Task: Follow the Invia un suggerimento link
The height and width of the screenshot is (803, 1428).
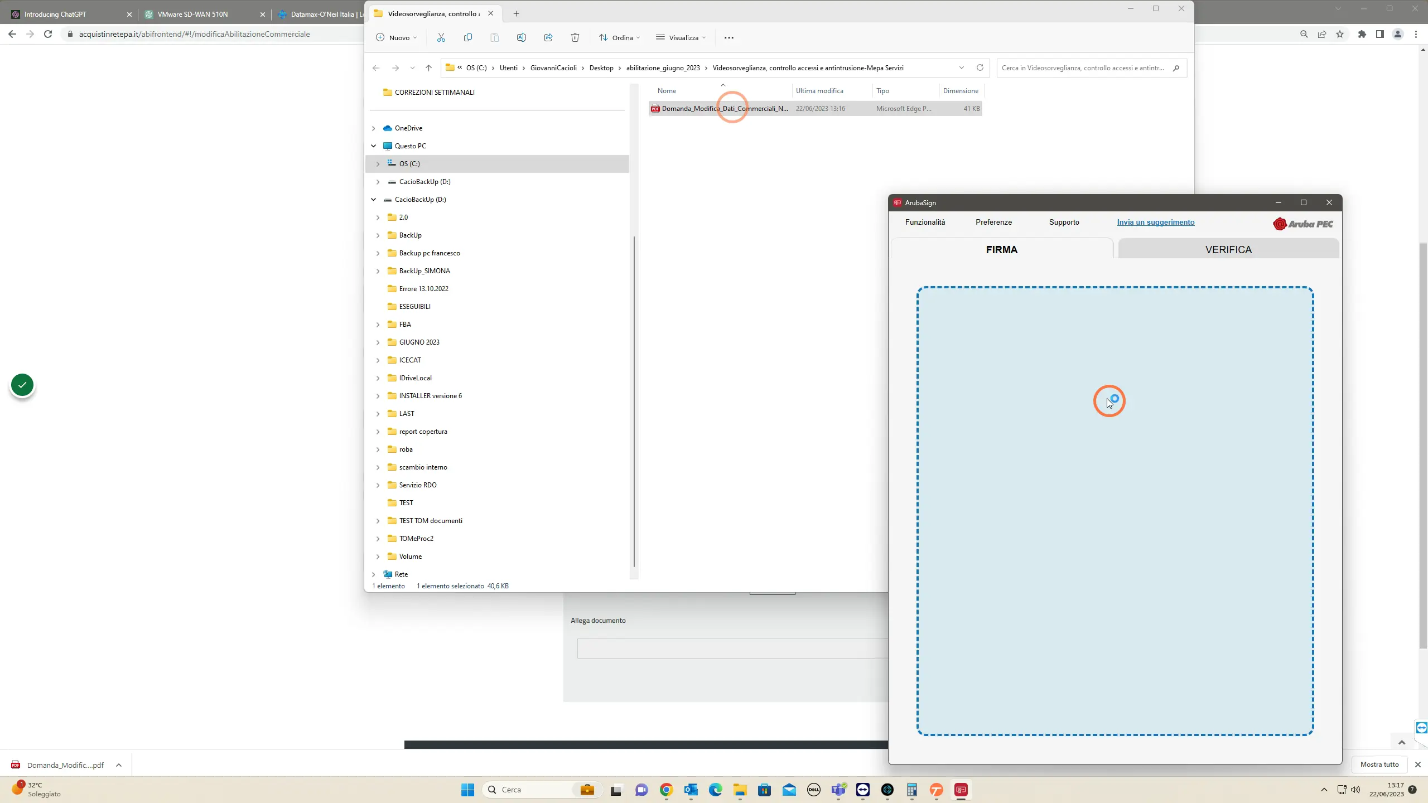Action: [x=1156, y=222]
